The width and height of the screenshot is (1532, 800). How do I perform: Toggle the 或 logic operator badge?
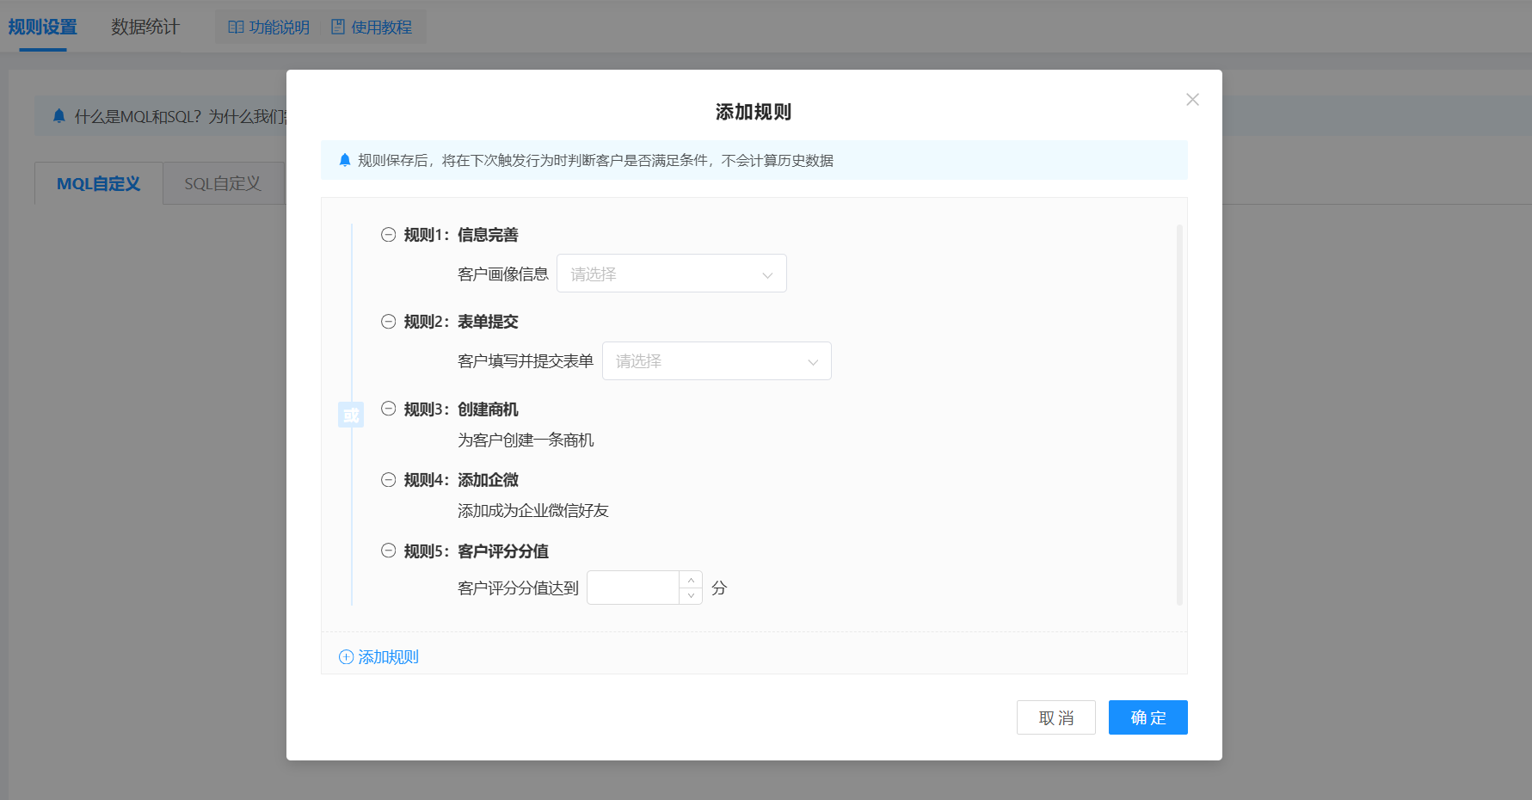[x=351, y=415]
